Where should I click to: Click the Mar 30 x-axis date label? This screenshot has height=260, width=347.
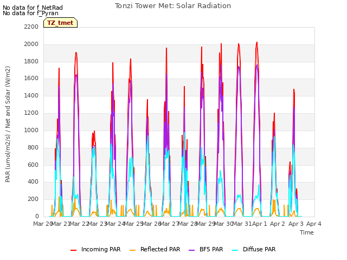[x=224, y=224]
